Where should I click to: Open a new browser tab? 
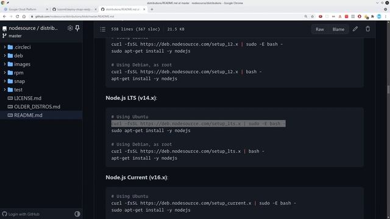click(152, 10)
